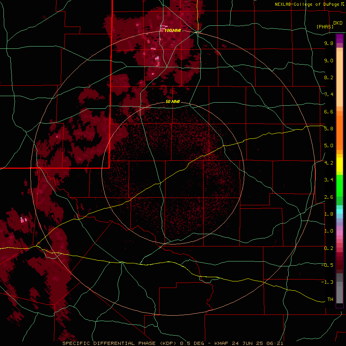Click the -1.3 value on the legend
Screen dimensions: 346x346
[x=327, y=282]
